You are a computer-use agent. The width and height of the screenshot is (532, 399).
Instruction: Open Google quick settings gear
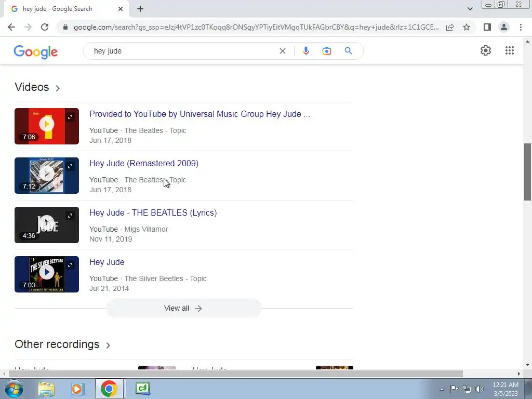click(x=486, y=50)
